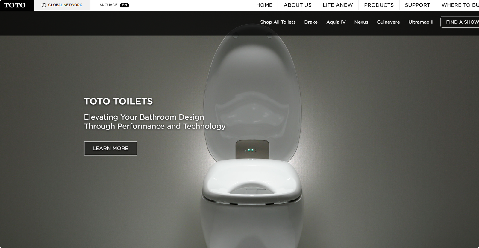Screen dimensions: 479x248
Task: Click the Learn More button
Action: tap(110, 149)
